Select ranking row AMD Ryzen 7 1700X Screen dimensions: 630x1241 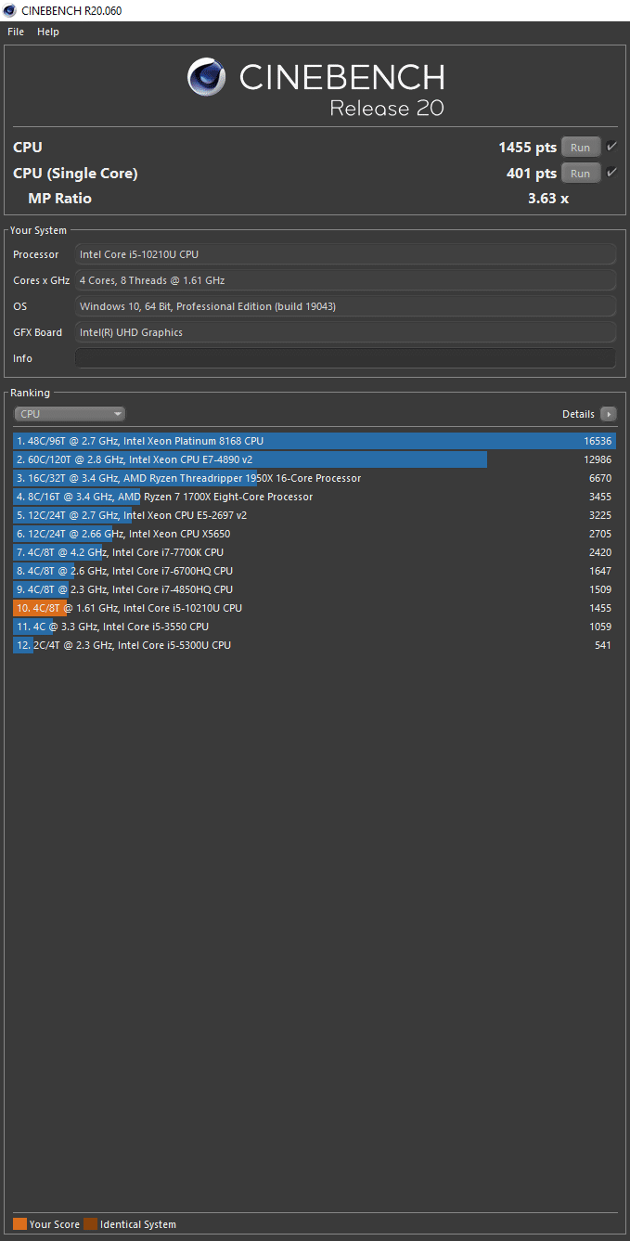pos(315,497)
